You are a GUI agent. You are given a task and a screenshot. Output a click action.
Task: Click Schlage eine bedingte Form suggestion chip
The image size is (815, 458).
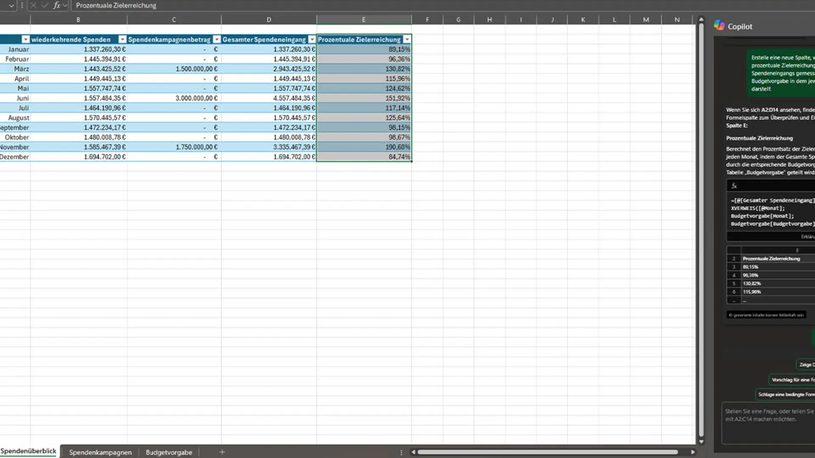[785, 394]
